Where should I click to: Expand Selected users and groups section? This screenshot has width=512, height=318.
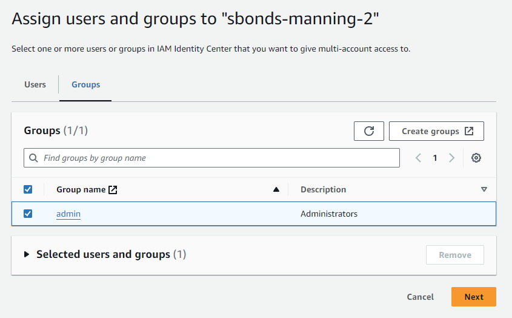[27, 254]
